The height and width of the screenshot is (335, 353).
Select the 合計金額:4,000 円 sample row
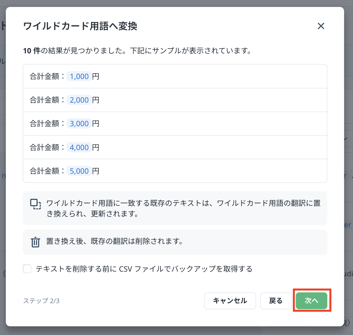click(175, 147)
